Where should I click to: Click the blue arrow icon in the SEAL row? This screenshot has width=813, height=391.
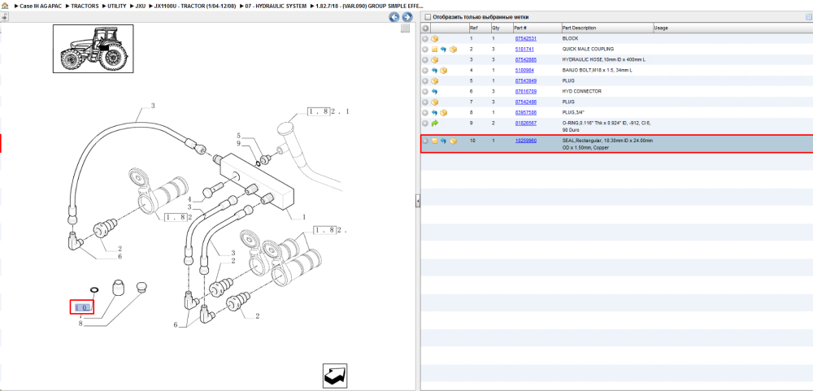tap(443, 141)
